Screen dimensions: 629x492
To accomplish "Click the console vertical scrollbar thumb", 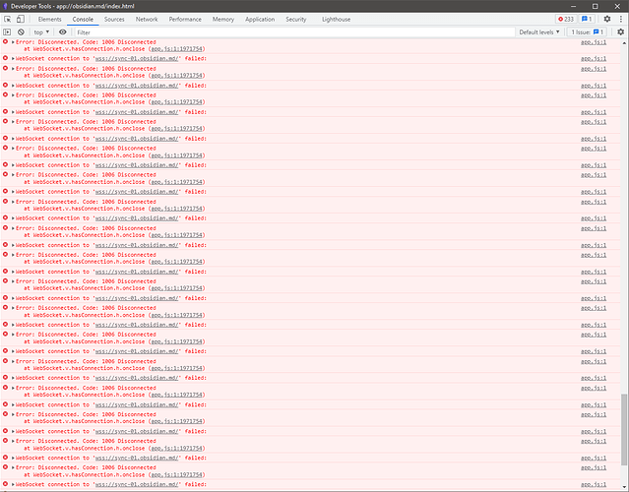I will (x=624, y=430).
